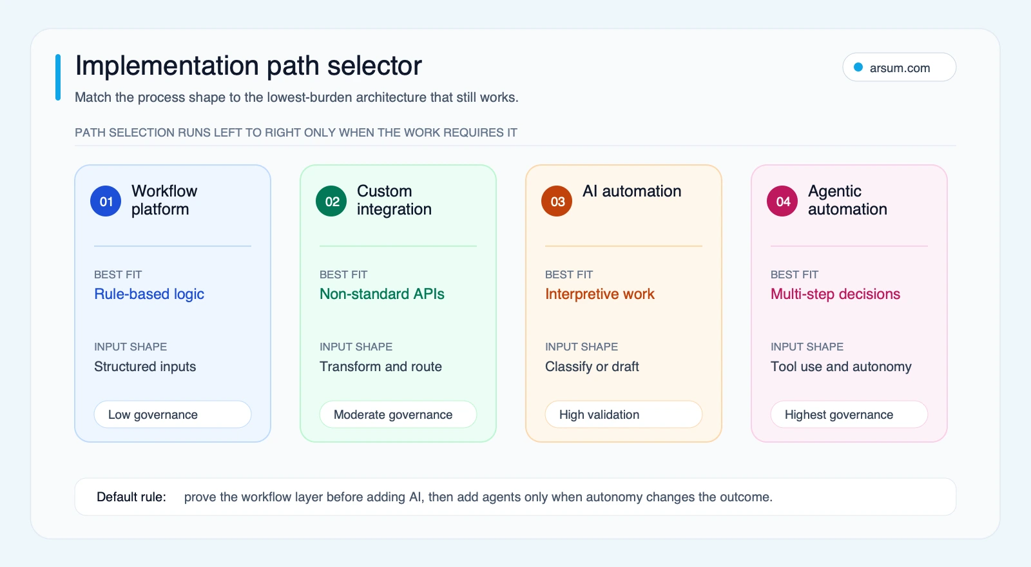
Task: Select the Low governance pill
Action: click(173, 414)
